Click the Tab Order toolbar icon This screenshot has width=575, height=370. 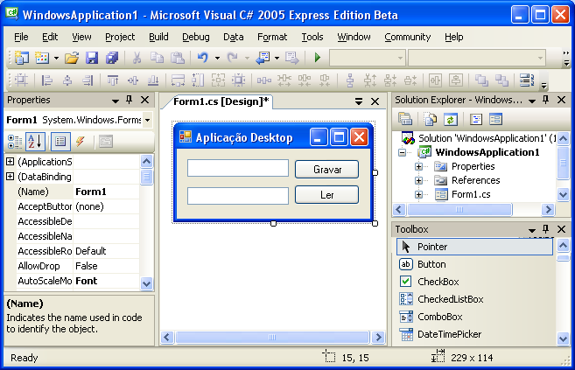click(527, 80)
